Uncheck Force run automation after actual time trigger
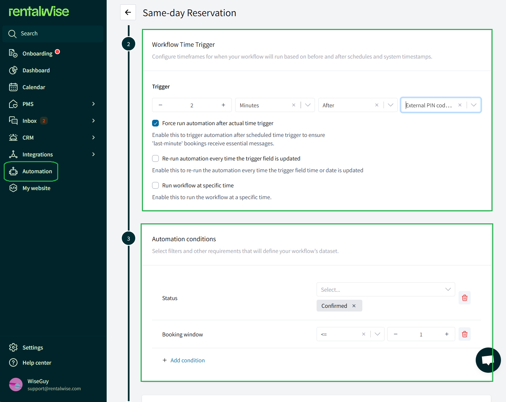 155,123
